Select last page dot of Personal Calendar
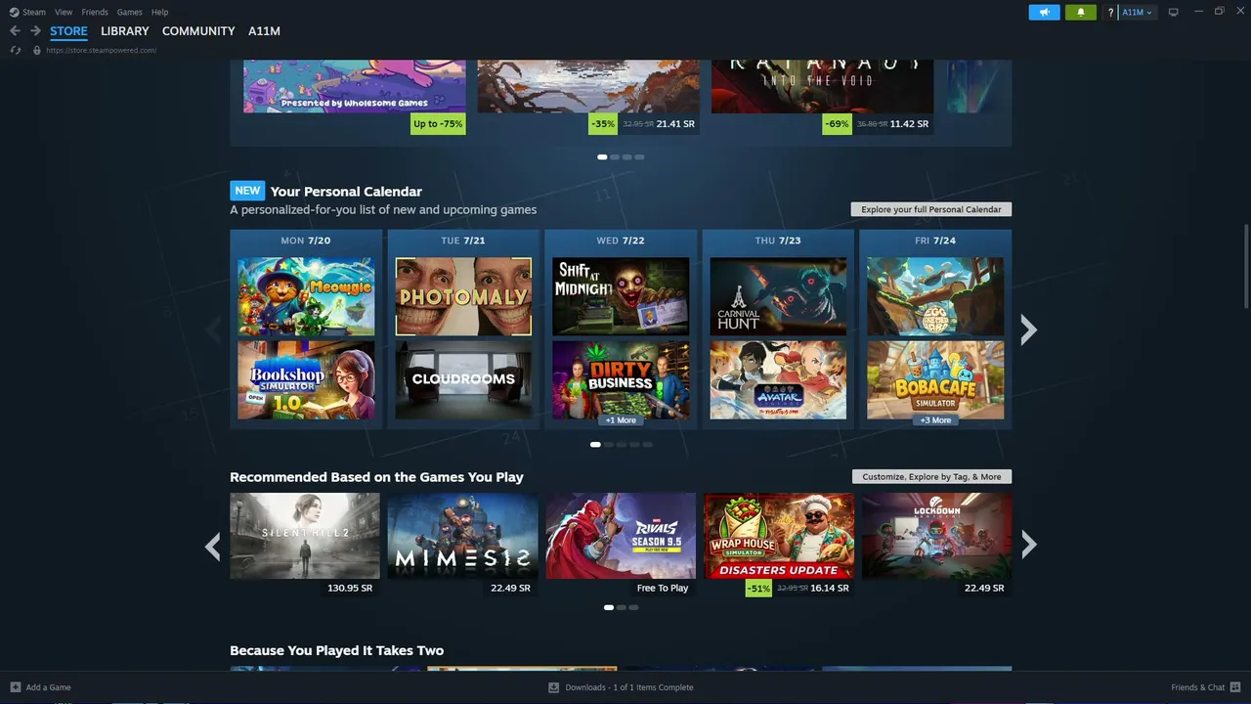This screenshot has width=1251, height=704. tap(646, 445)
